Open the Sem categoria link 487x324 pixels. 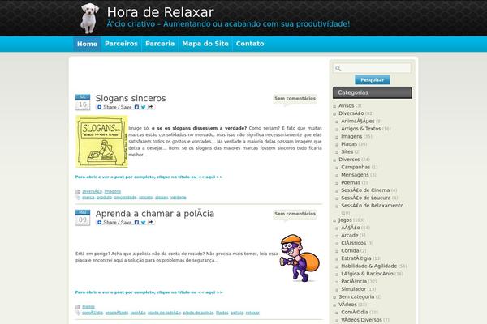[356, 296]
